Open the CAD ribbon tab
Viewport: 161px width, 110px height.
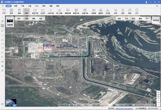(x=37, y=6)
